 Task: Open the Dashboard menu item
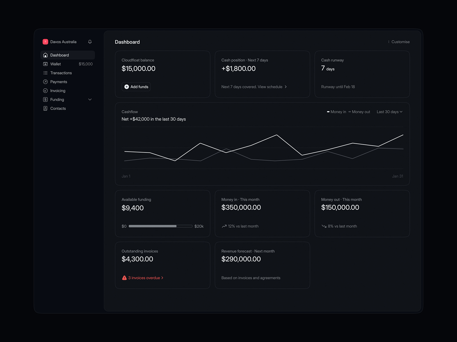[60, 55]
